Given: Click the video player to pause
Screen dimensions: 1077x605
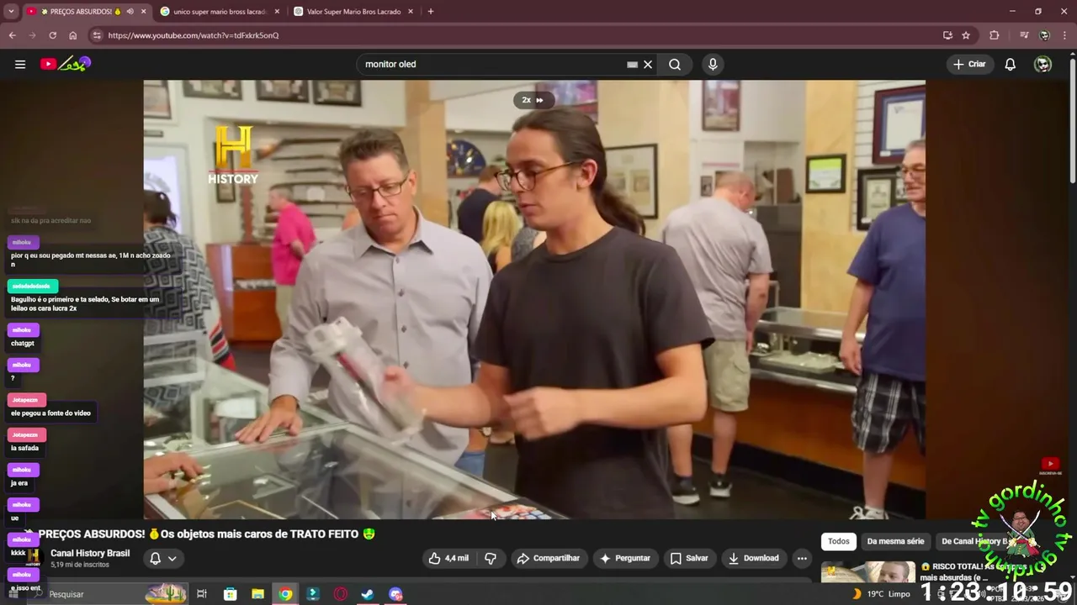Looking at the screenshot, I should pyautogui.click(x=534, y=299).
